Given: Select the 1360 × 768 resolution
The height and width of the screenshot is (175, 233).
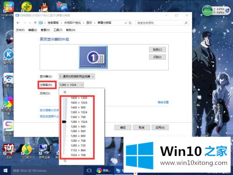Looking at the screenshot, I should 78,117.
